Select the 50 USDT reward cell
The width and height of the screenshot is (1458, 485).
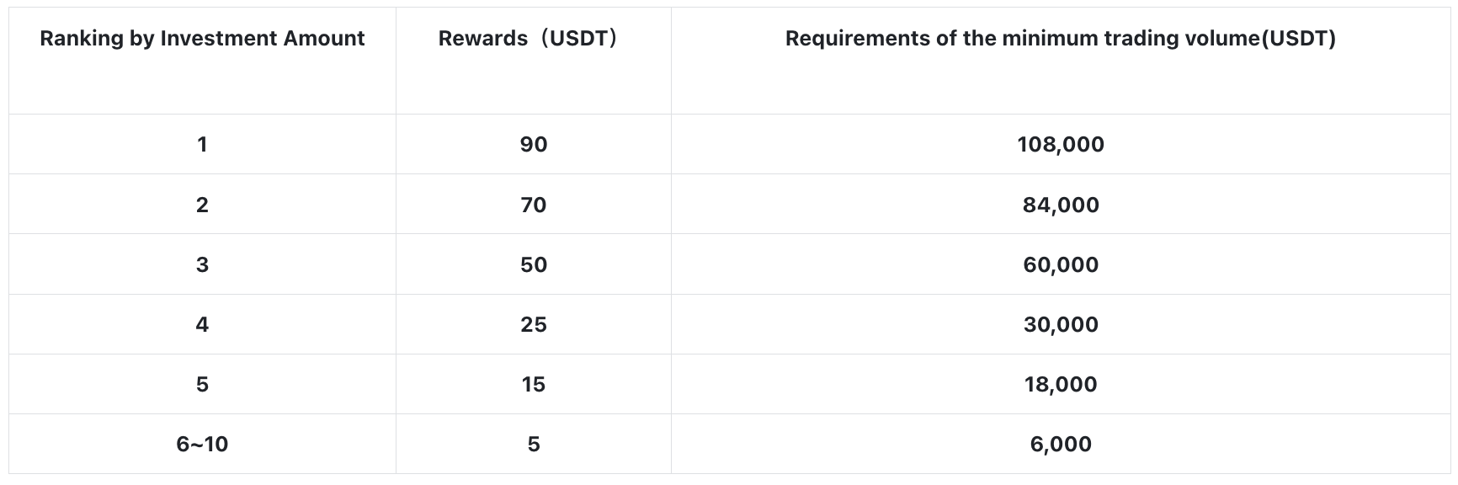point(534,265)
